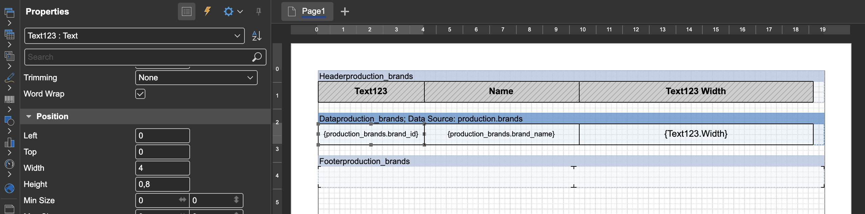Collapse the Position section
Viewport: 865px width, 214px height.
(29, 116)
